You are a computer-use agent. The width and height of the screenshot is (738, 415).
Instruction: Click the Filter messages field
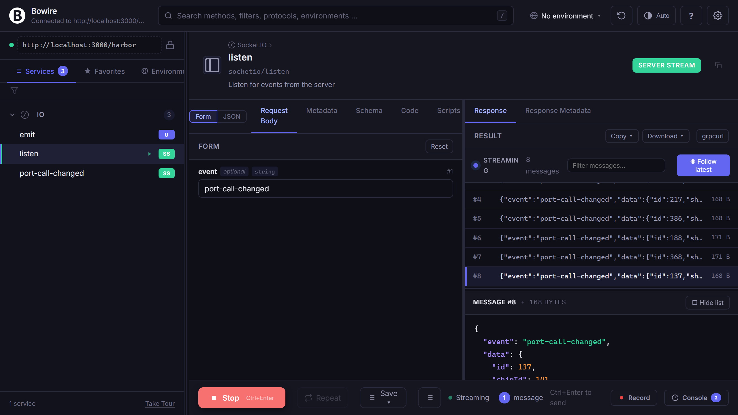616,165
